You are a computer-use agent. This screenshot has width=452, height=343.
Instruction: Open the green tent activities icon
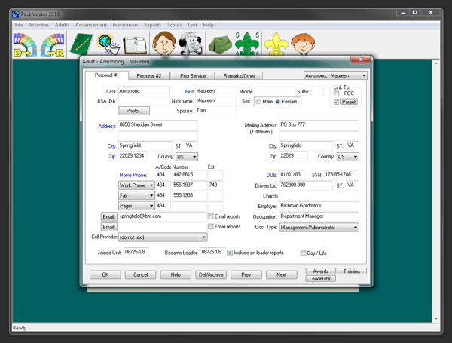pyautogui.click(x=220, y=44)
